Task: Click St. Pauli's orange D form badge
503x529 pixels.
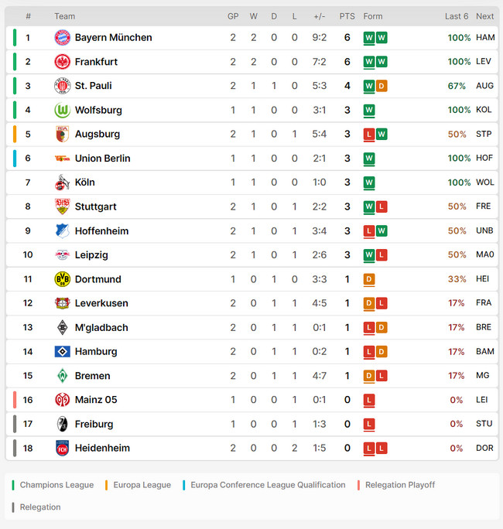Action: click(x=382, y=86)
